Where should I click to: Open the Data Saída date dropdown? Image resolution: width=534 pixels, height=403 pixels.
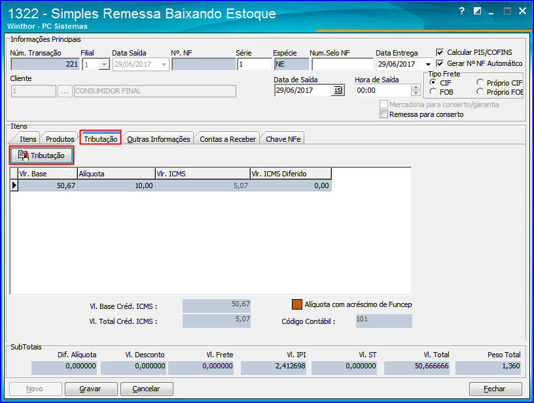coord(164,64)
